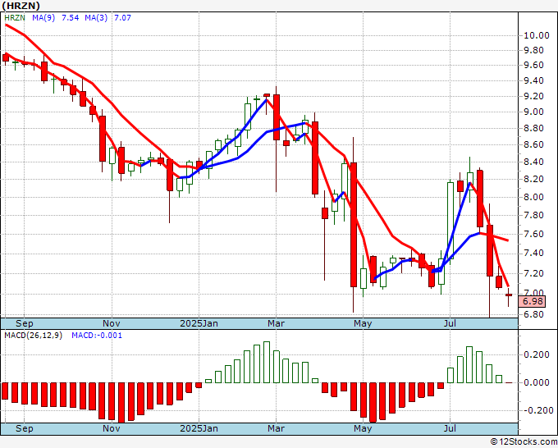This screenshot has height=448, width=558.
Task: Click the MACD:-0.001 value label
Action: [x=97, y=336]
